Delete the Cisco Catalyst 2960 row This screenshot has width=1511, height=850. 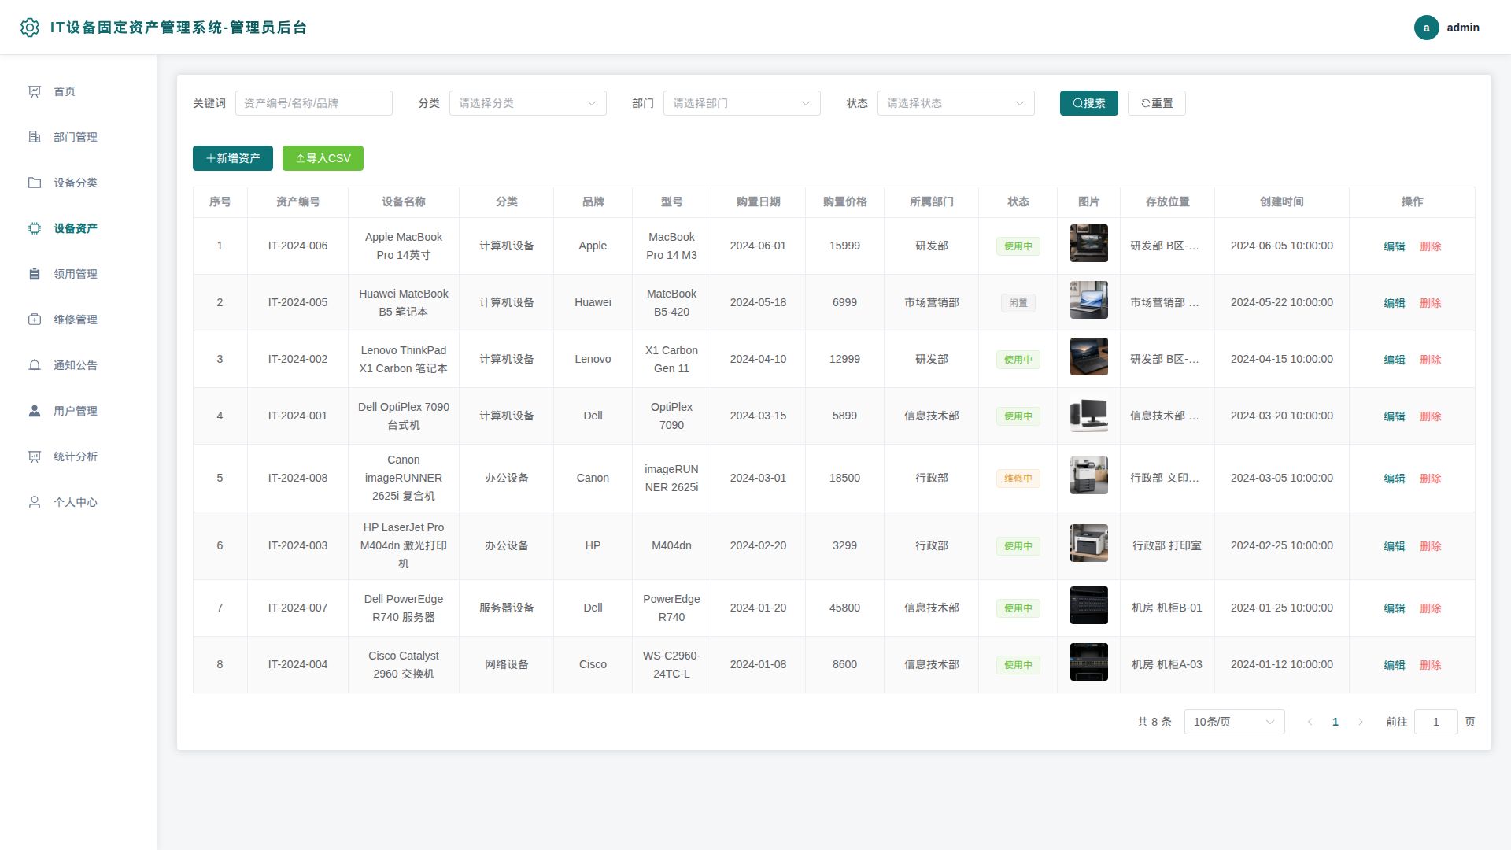pos(1431,665)
